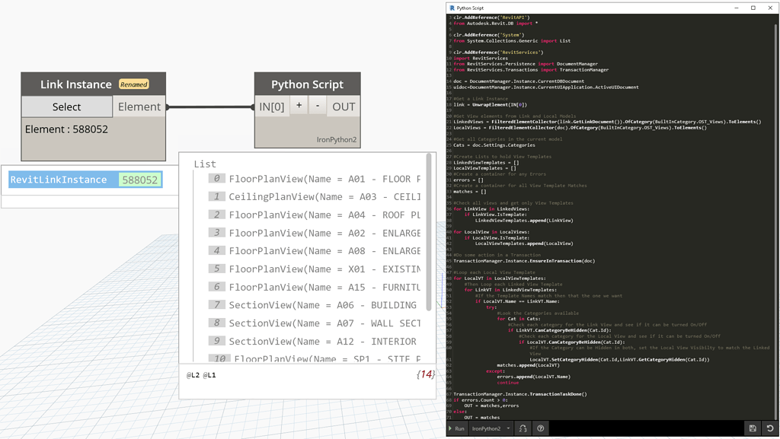This screenshot has height=439, width=780.
Task: Click the IN[0] input port
Action: pyautogui.click(x=272, y=107)
